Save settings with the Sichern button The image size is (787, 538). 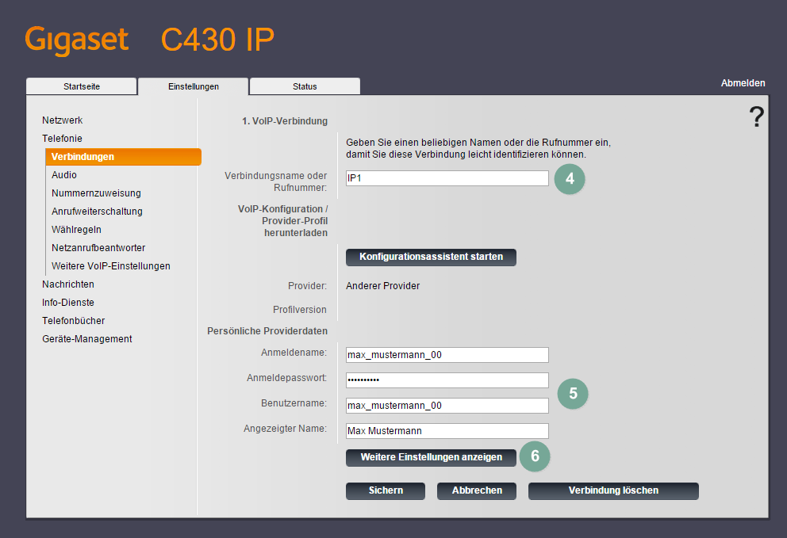coord(386,491)
